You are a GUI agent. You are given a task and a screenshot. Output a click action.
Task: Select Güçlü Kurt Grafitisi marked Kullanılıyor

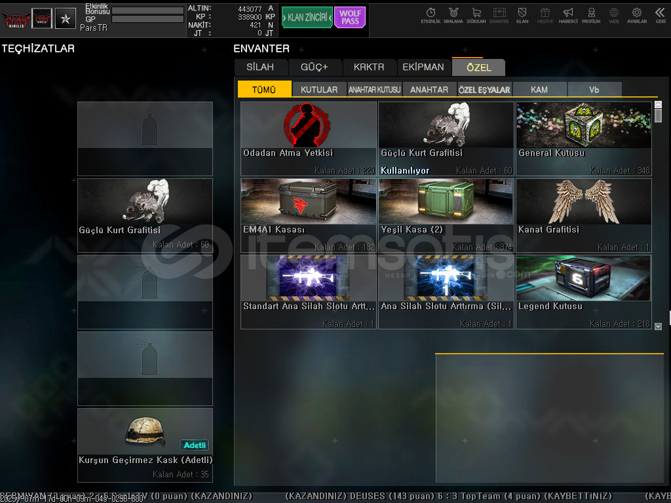coord(446,139)
